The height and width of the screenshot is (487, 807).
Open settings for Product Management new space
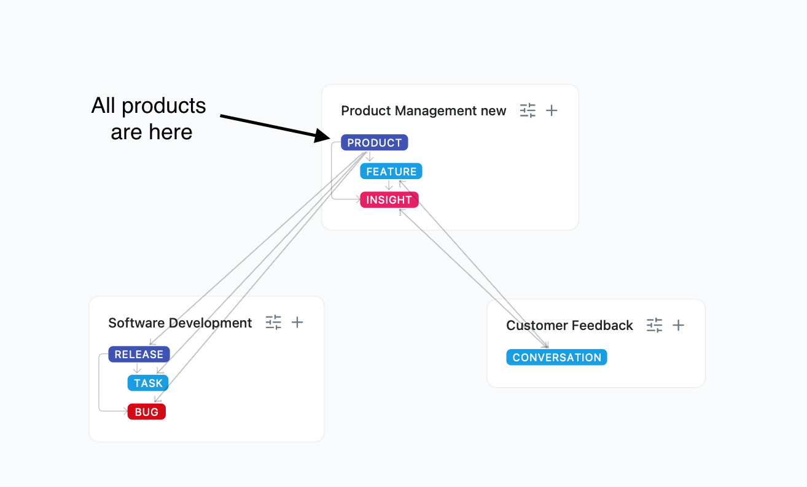[x=528, y=110]
